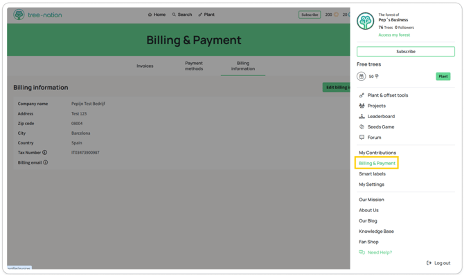
Task: Click the Plant shovel icon in navbar
Action: click(x=200, y=15)
